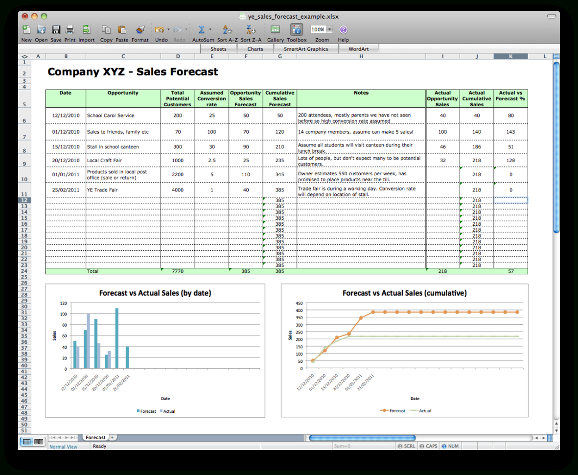Switch to the Charts elements tab
Image resolution: width=578 pixels, height=475 pixels.
[255, 48]
